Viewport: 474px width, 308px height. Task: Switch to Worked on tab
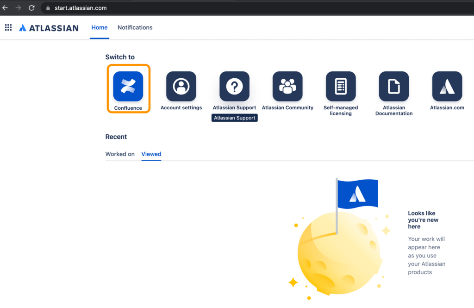click(120, 154)
